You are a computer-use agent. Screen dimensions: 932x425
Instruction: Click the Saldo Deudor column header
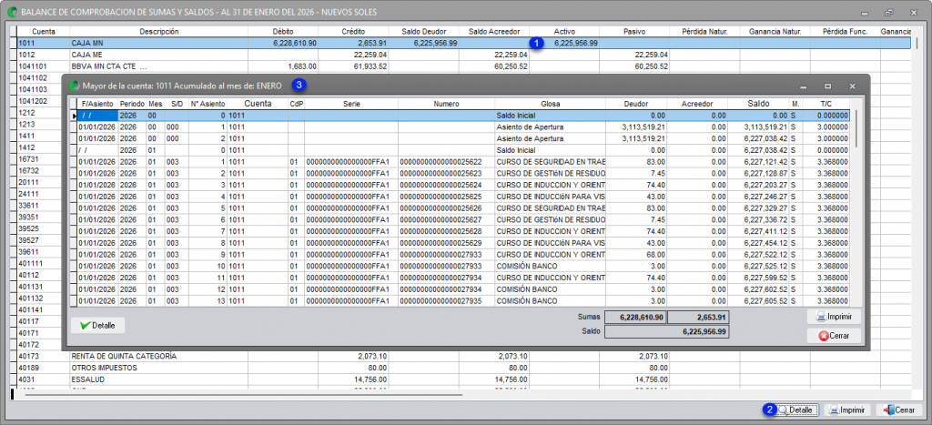(423, 31)
